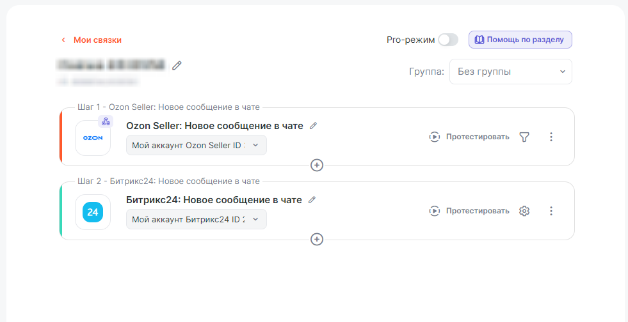Click the webhook badge on Ozon icon
Image resolution: width=628 pixels, height=322 pixels.
[106, 121]
